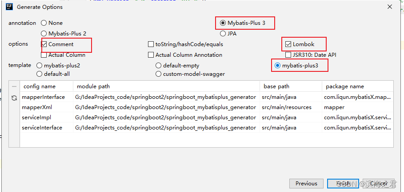The width and height of the screenshot is (404, 192).
Task: Click module path cell of serviceInterface row
Action: click(x=166, y=128)
